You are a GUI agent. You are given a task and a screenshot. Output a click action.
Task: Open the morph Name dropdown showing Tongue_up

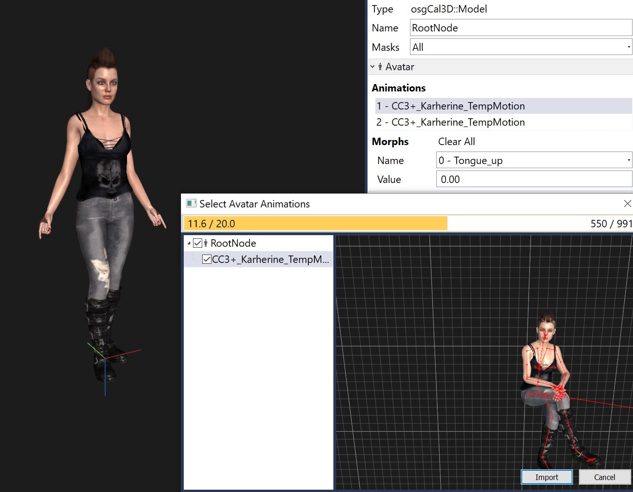534,160
